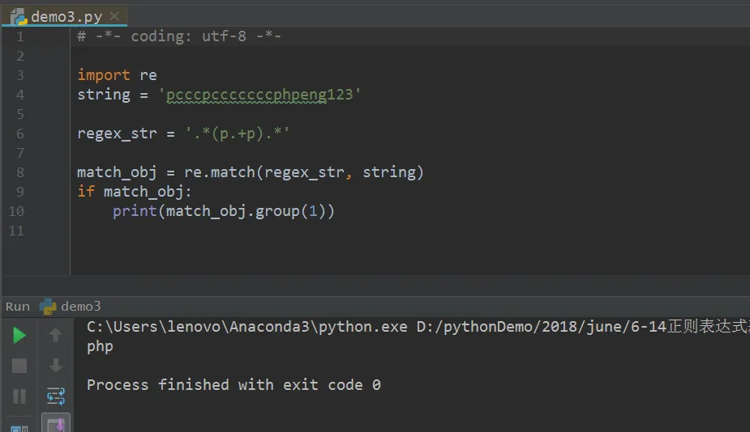Click line number 10 in the gutter
The height and width of the screenshot is (432, 750).
coord(16,211)
